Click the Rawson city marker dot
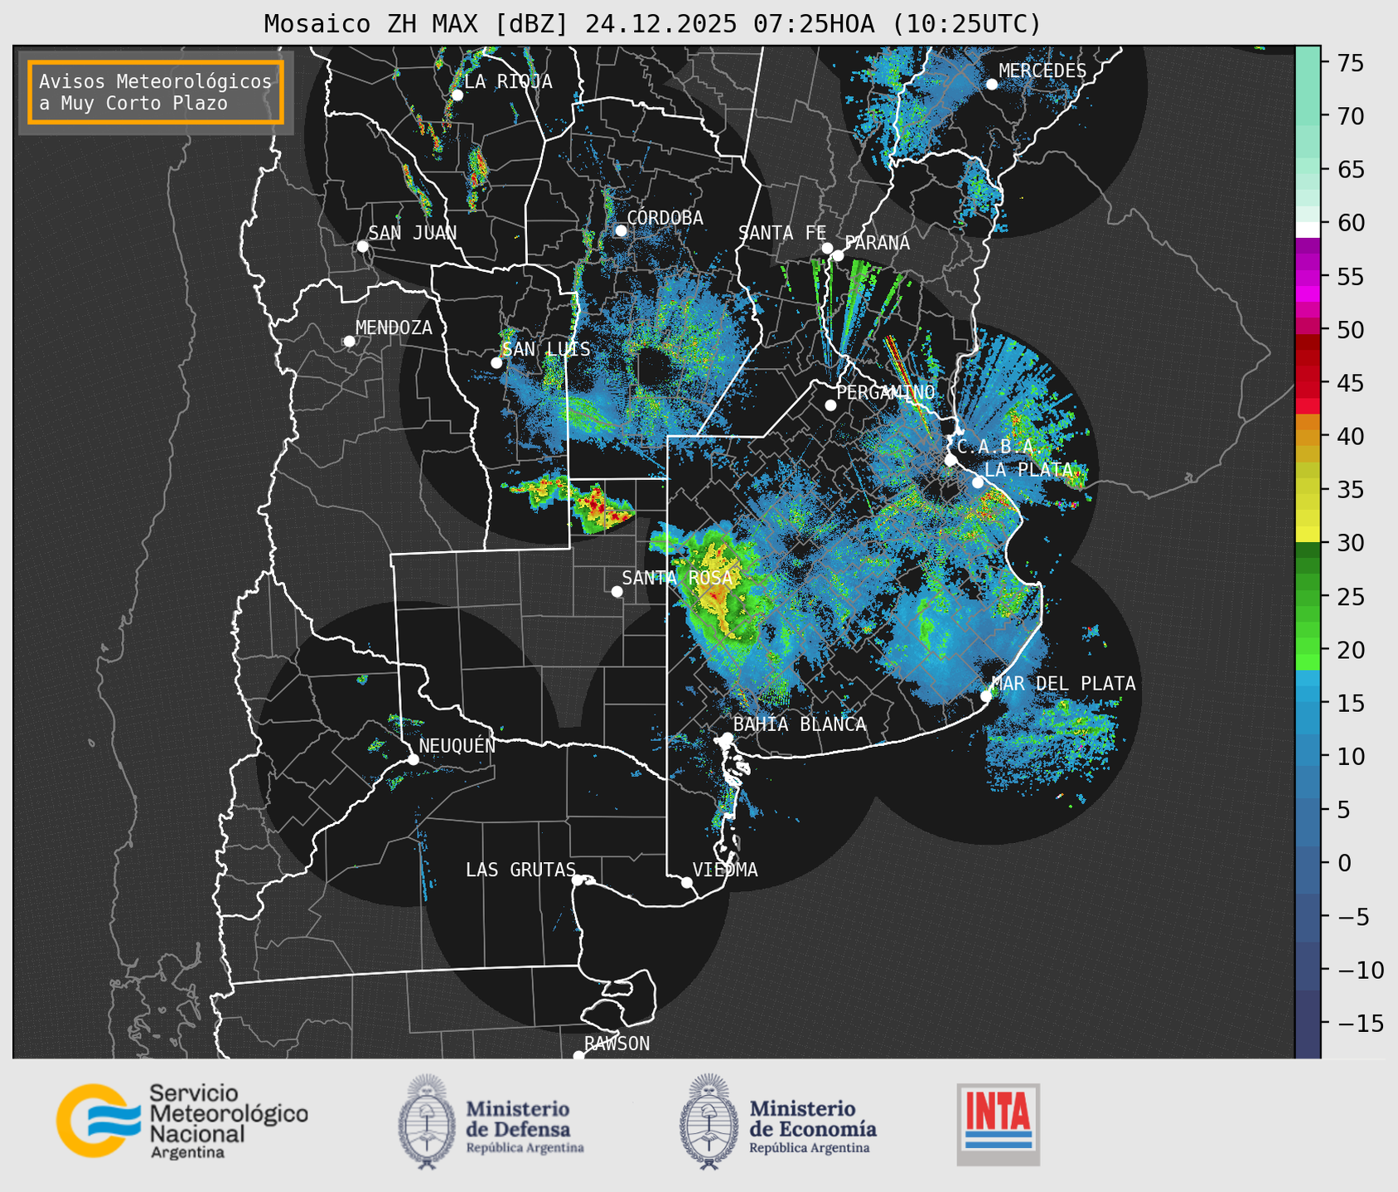 coord(578,1055)
